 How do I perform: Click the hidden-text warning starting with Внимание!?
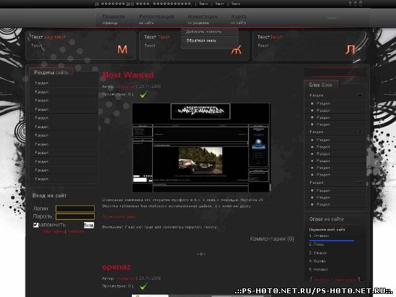[x=160, y=227]
